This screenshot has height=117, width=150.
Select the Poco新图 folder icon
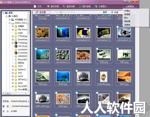click(16, 90)
